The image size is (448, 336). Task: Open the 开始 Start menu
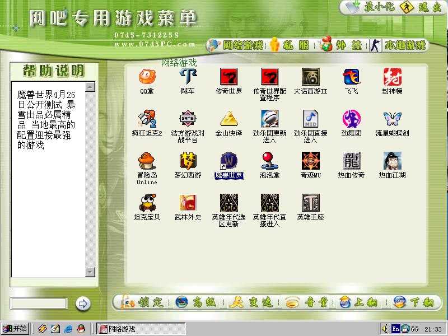pyautogui.click(x=15, y=329)
